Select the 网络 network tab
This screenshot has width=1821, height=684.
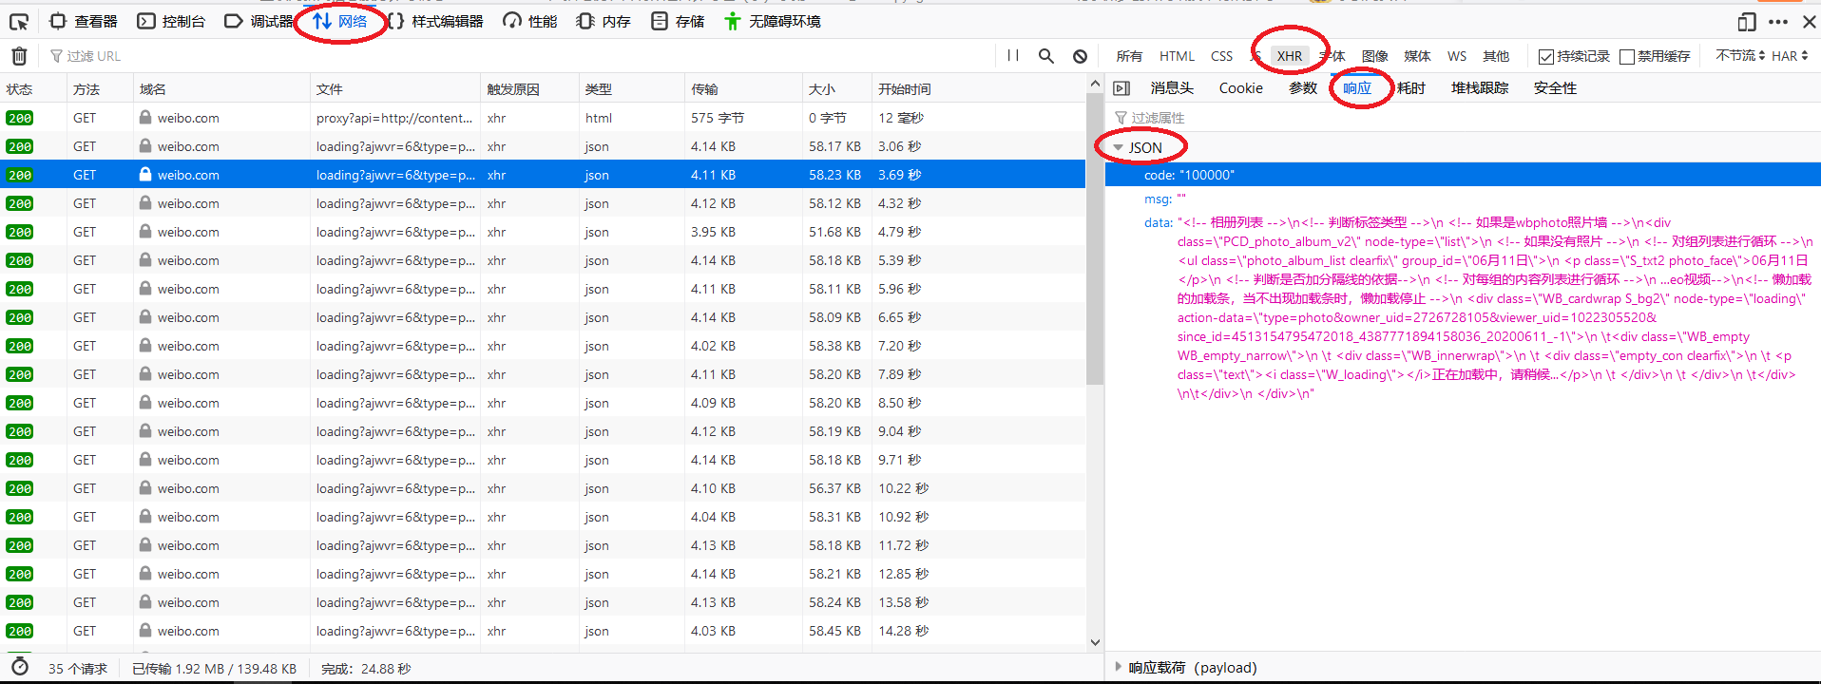[340, 21]
